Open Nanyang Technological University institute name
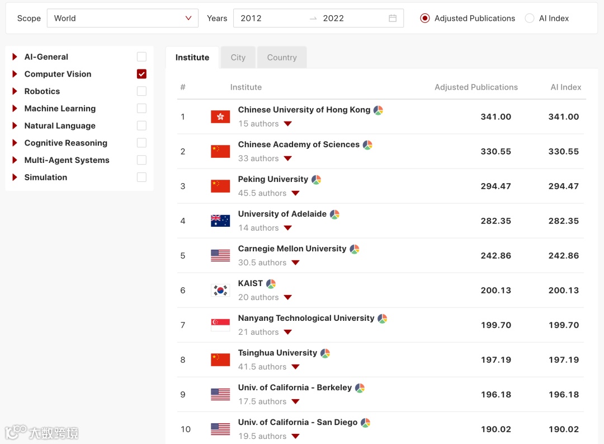 point(306,318)
